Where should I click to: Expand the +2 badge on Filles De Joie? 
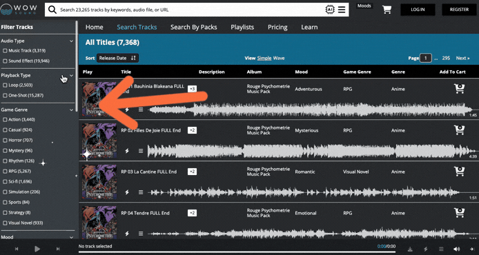[192, 130]
